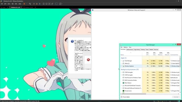Image resolution: width=182 pixels, height=102 pixels.
Task: Expand the Windows Explorer process row
Action: (x=121, y=66)
